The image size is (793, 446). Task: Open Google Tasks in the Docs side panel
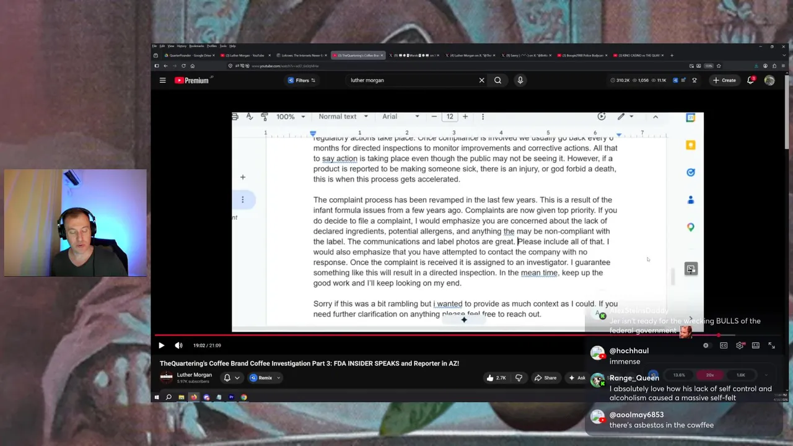[x=691, y=172]
